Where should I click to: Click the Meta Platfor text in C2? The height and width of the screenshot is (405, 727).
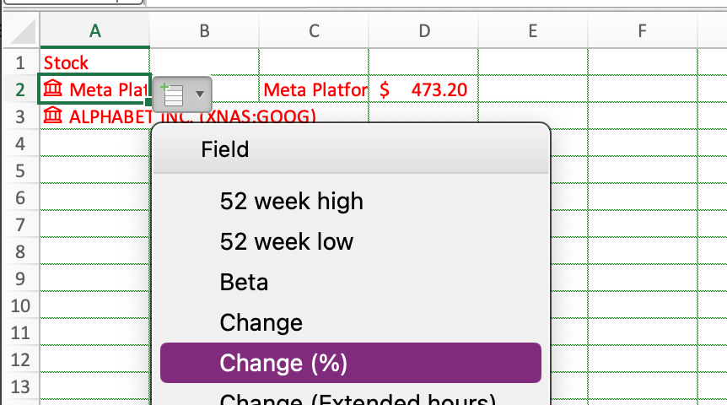click(314, 89)
